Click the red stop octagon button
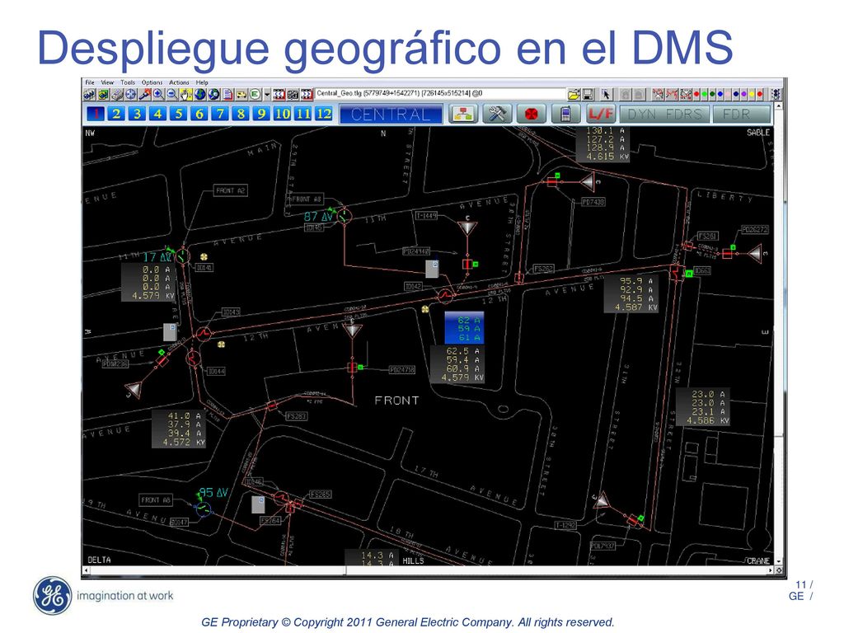The width and height of the screenshot is (844, 633). (x=532, y=114)
